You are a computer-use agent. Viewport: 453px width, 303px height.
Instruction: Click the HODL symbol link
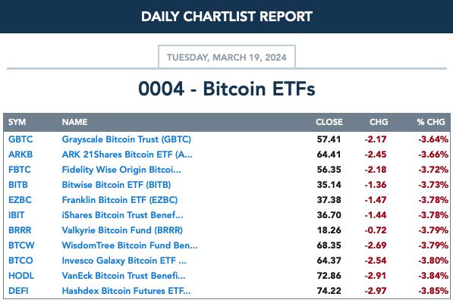point(21,276)
